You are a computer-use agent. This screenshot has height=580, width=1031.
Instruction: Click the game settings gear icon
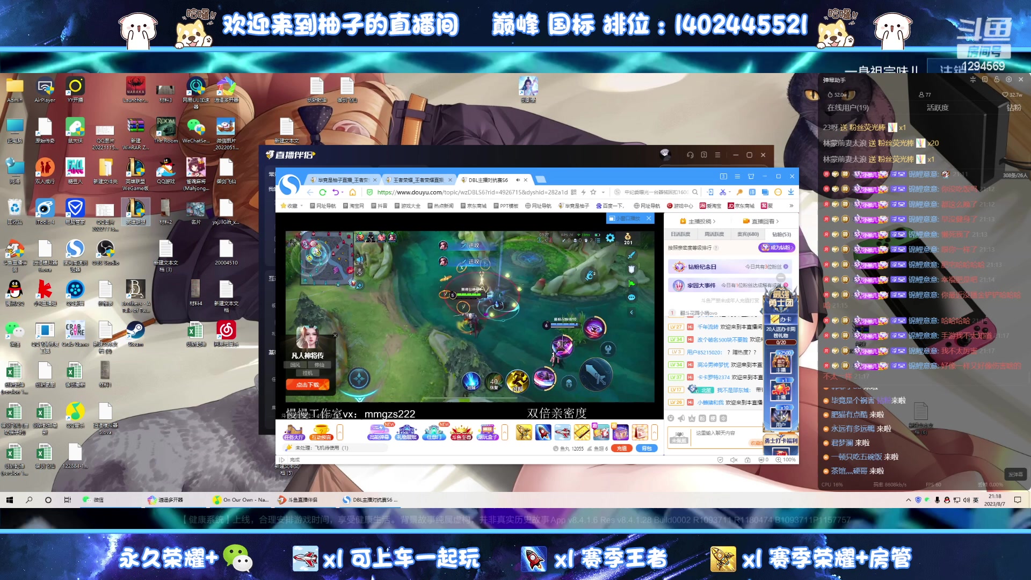tap(610, 238)
